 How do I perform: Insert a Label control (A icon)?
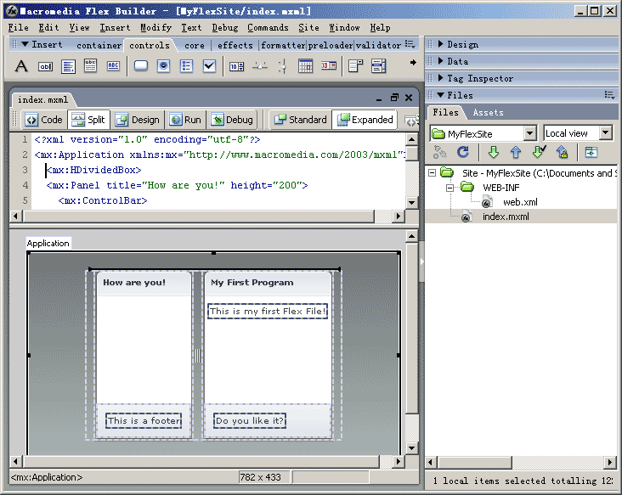[x=21, y=65]
